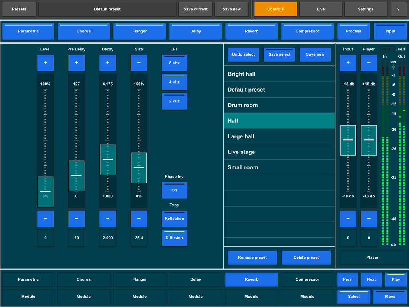Set the LPF to 2 kHz
This screenshot has height=307, width=409.
(174, 101)
